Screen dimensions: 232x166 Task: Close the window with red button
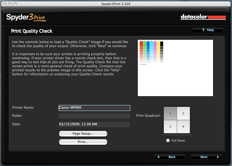(4, 3)
